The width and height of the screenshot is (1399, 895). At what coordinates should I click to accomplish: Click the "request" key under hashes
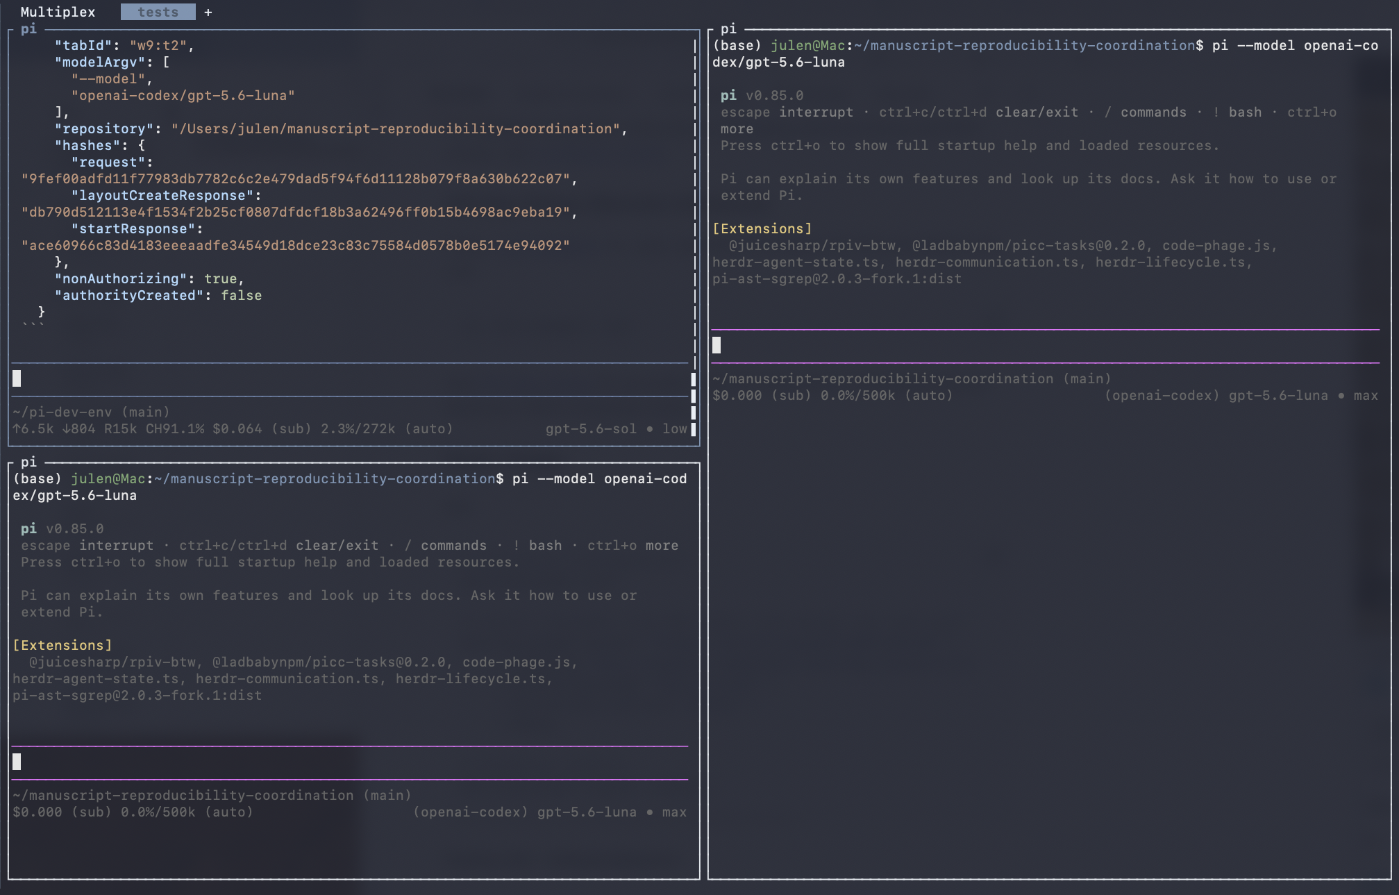click(108, 162)
